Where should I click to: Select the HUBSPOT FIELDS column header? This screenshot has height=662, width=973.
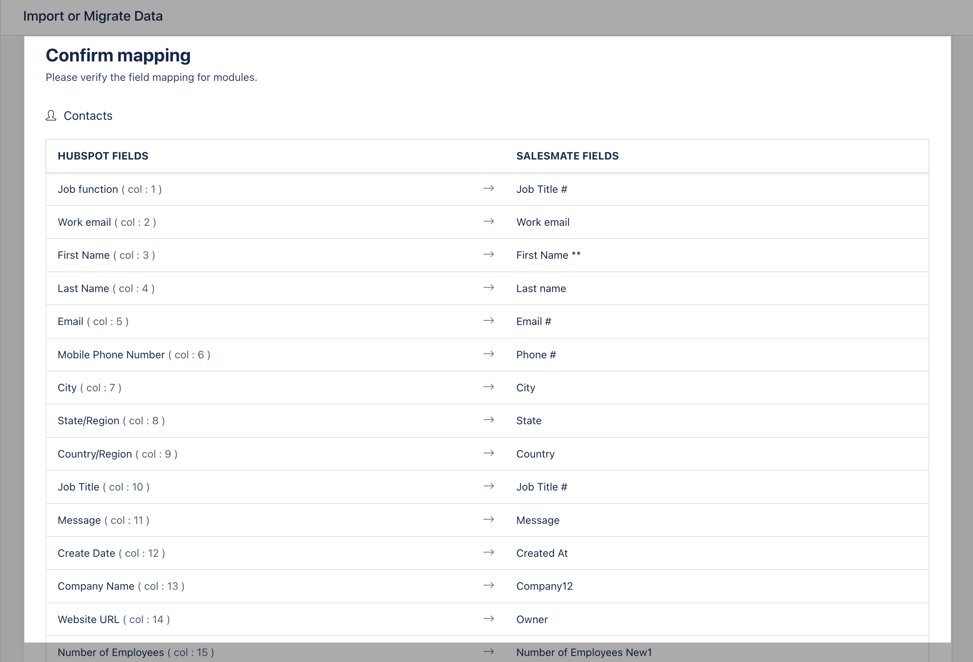point(103,155)
